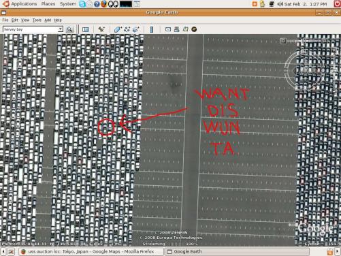The height and width of the screenshot is (256, 341).
Task: Click the red power quit button
Action: (338, 4)
